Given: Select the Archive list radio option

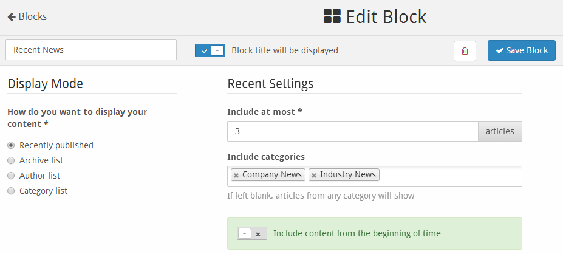Looking at the screenshot, I should point(11,160).
